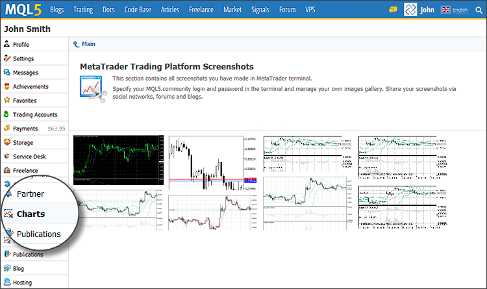Open the VPS menu item
Viewport: 487px width, 289px height.
pos(310,10)
